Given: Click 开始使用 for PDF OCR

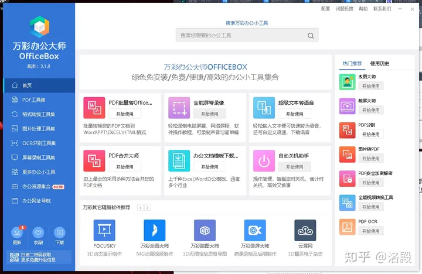Looking at the screenshot, I should (371, 231).
